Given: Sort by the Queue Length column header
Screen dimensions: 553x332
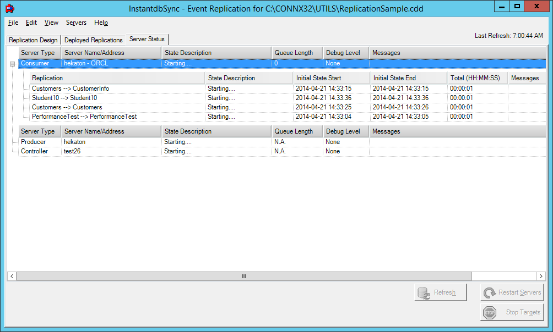Looking at the screenshot, I should (x=295, y=52).
